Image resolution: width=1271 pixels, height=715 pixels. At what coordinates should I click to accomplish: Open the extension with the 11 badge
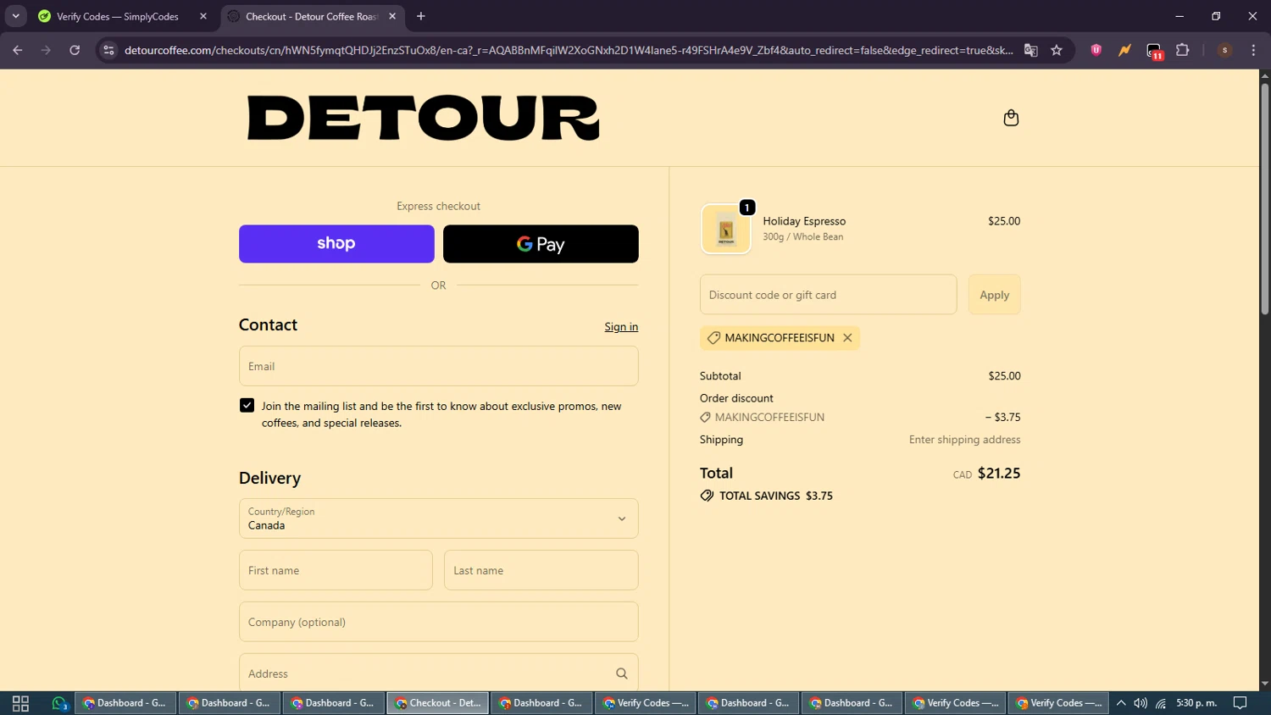(1154, 51)
